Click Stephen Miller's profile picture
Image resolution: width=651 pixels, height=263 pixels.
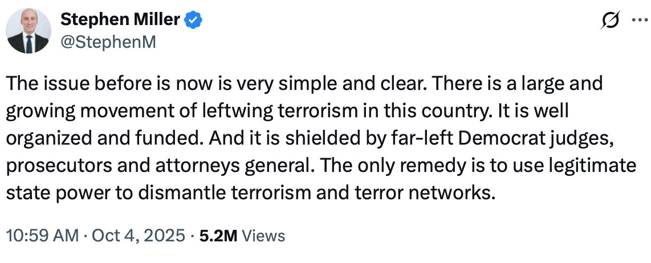pyautogui.click(x=29, y=32)
